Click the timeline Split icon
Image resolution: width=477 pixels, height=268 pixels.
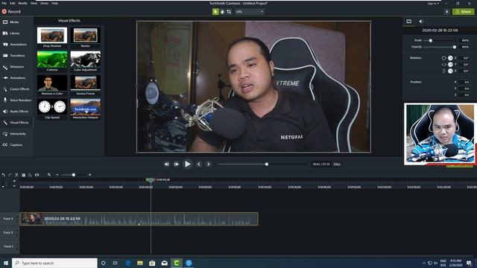37,175
